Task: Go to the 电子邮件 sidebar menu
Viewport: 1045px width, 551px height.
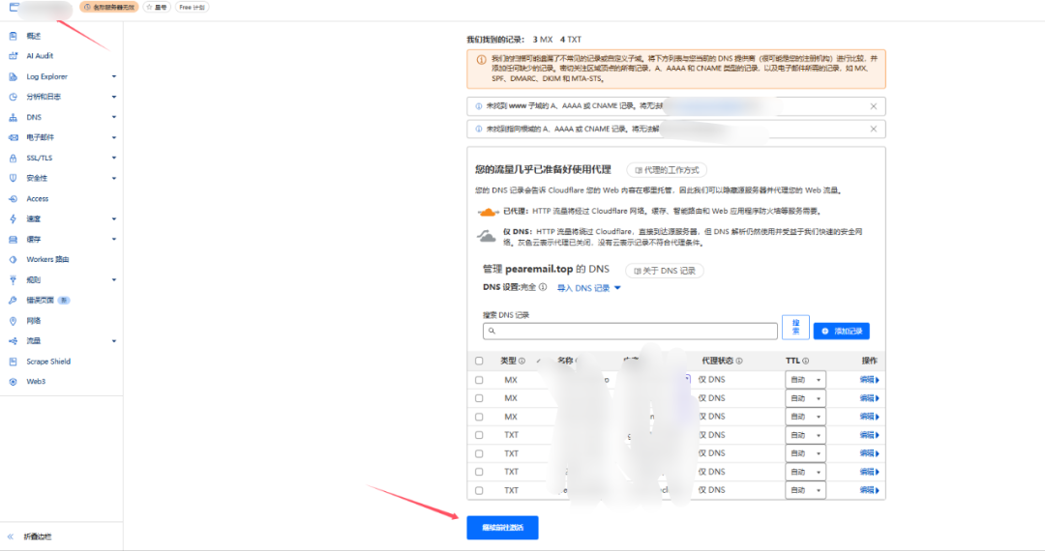Action: point(41,137)
